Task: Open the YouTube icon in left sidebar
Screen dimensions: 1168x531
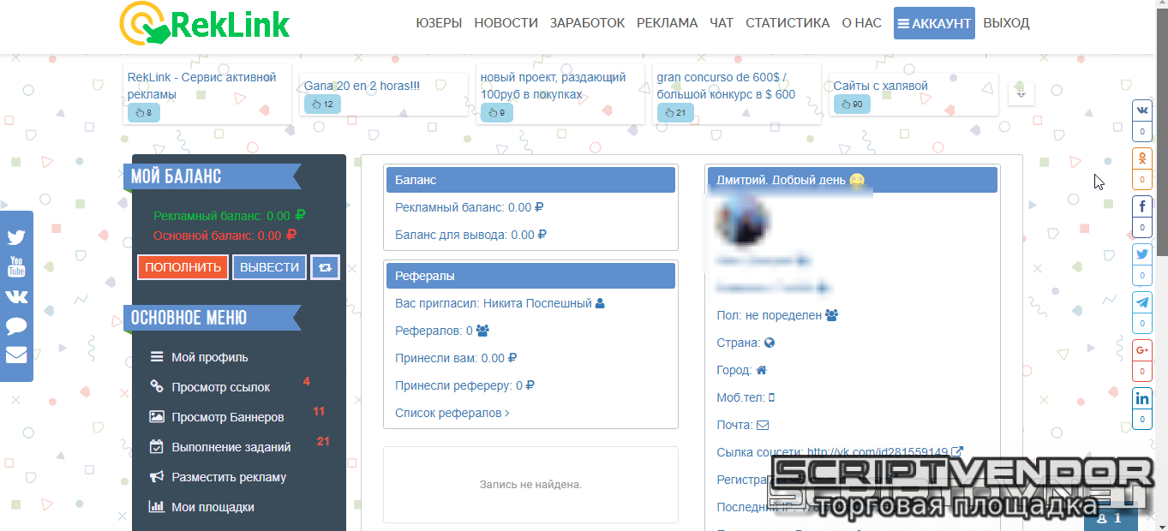Action: [16, 267]
